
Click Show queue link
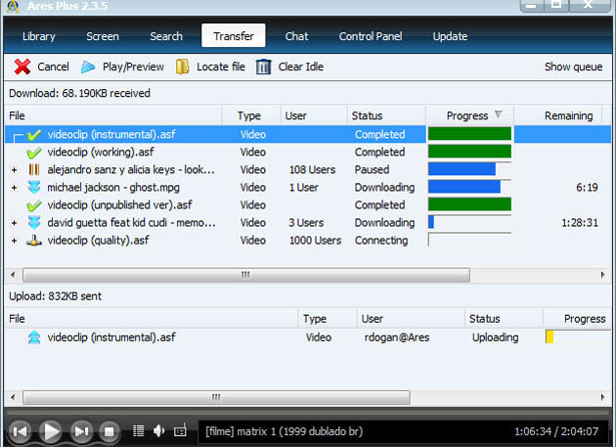click(x=573, y=67)
